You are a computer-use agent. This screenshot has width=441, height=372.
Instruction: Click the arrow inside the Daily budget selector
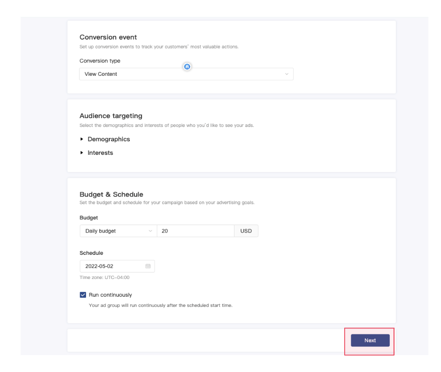click(x=150, y=231)
